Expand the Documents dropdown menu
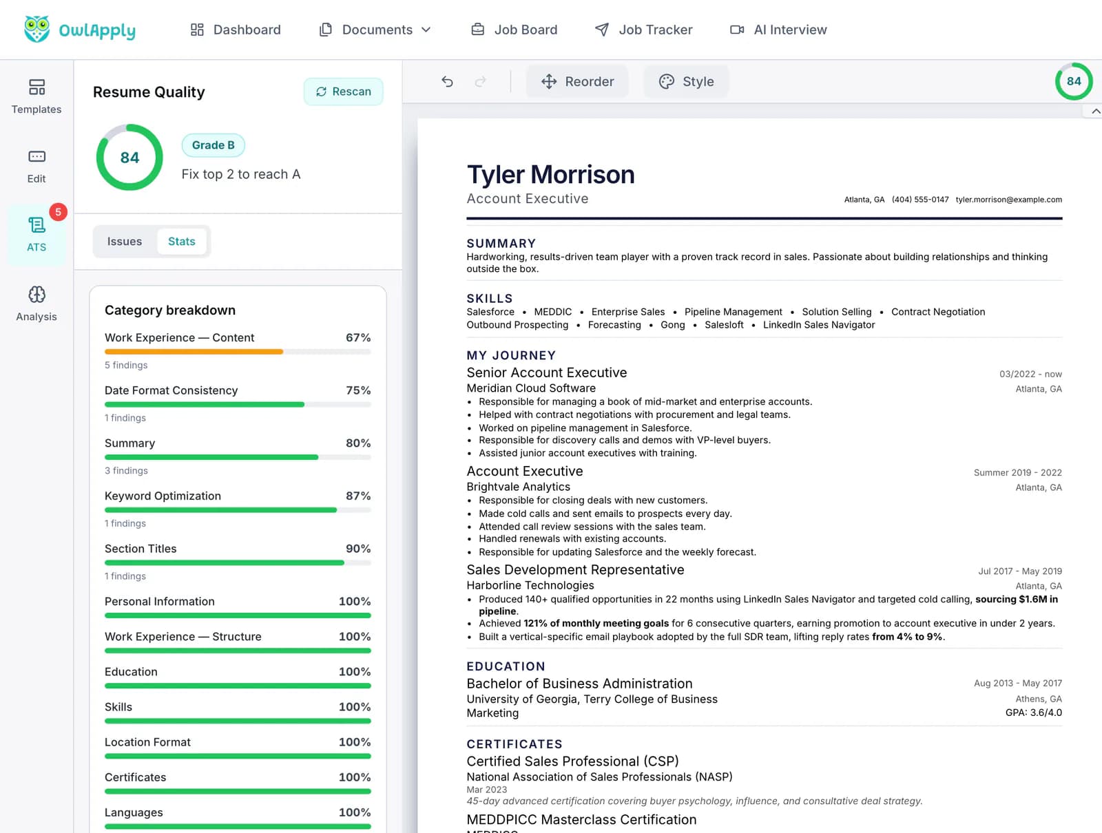The height and width of the screenshot is (833, 1102). [375, 30]
